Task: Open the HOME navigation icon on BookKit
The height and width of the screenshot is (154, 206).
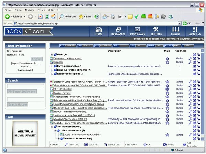Action: coord(99,31)
